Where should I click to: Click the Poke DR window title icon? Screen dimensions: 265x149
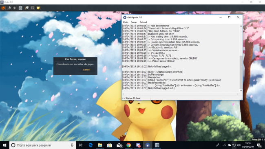point(2,2)
